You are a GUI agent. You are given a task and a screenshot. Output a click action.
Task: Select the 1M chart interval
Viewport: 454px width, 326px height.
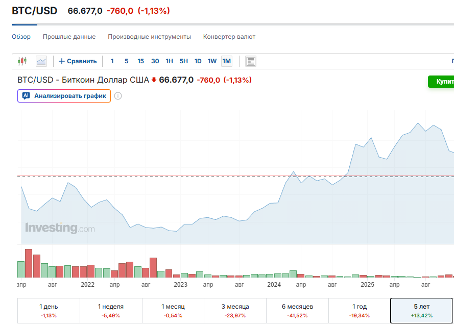(226, 61)
